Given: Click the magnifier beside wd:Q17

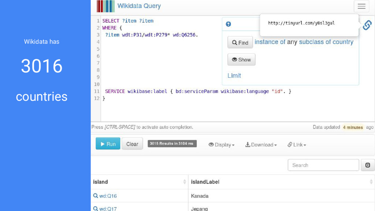Looking at the screenshot, I should [x=96, y=208].
